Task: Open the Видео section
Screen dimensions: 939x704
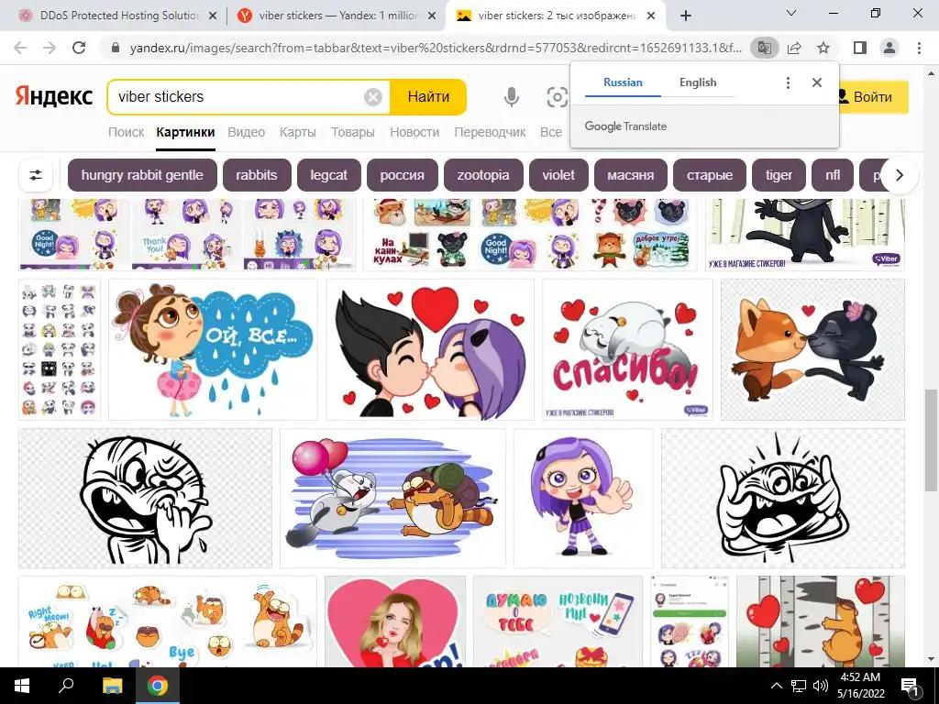Action: coord(246,132)
